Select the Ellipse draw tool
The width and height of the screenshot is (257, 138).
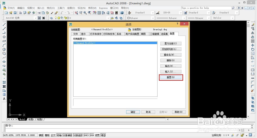point(4,62)
